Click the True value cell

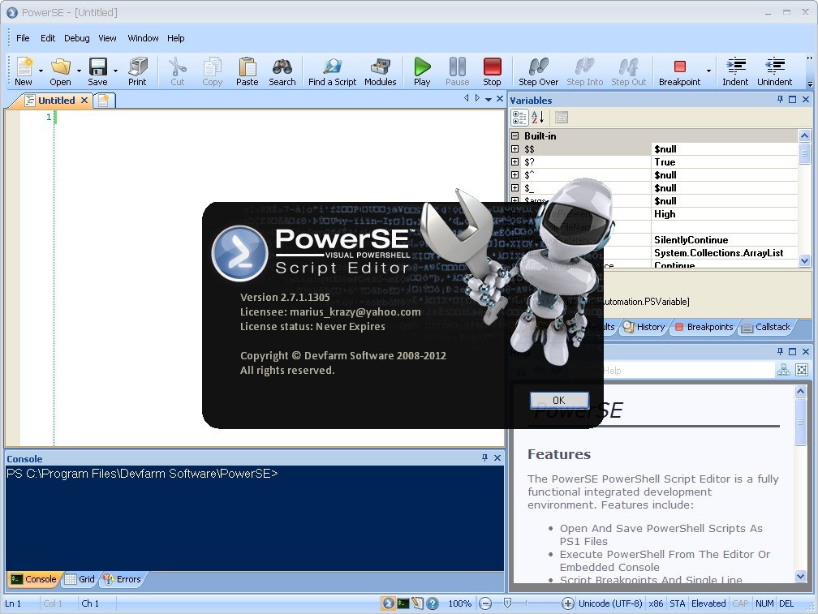pyautogui.click(x=725, y=162)
